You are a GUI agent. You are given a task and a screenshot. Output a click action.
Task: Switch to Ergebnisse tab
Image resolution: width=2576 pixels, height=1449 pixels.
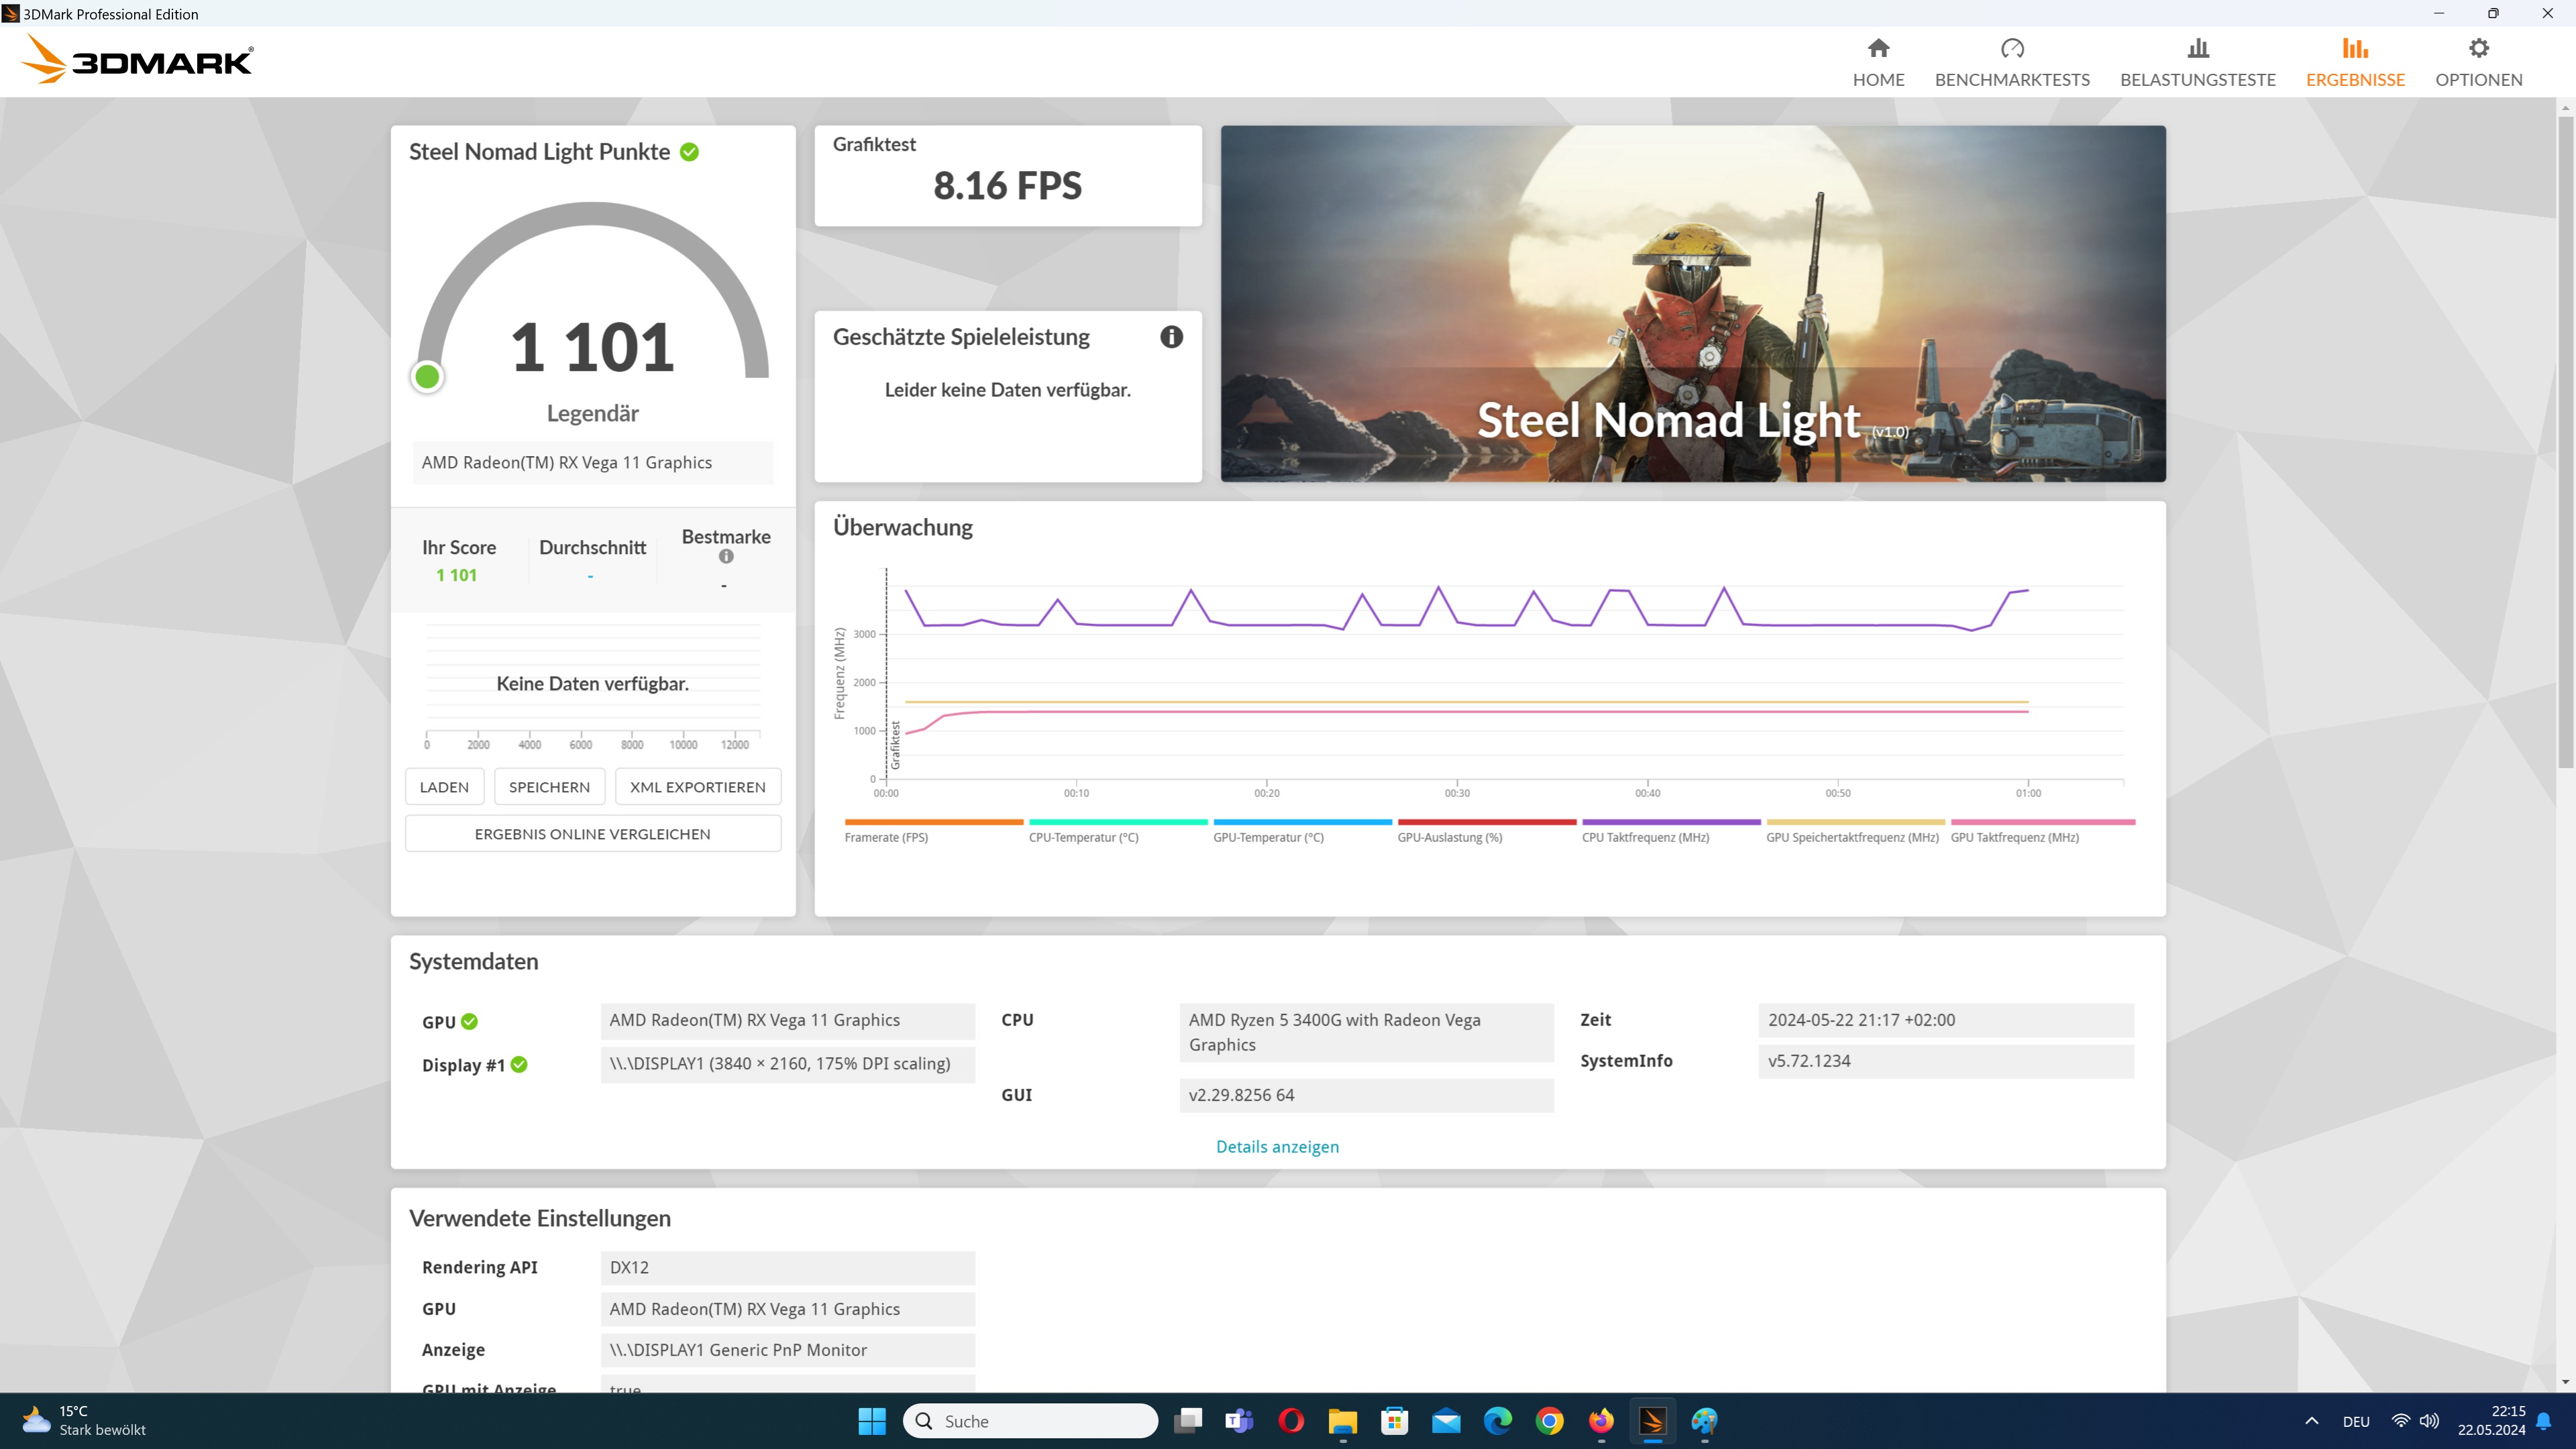[x=2355, y=62]
